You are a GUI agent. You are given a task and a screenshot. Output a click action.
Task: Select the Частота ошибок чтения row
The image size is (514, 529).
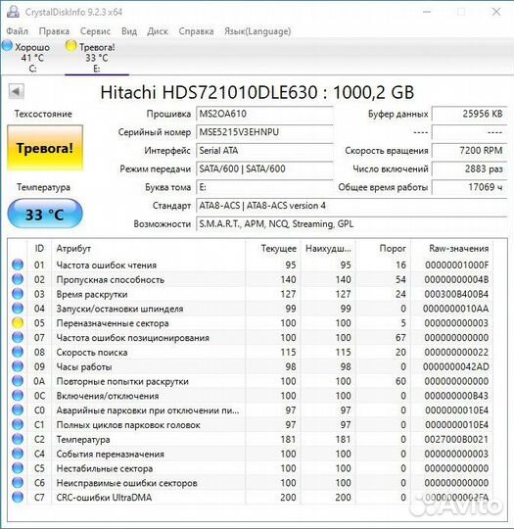[x=251, y=264]
